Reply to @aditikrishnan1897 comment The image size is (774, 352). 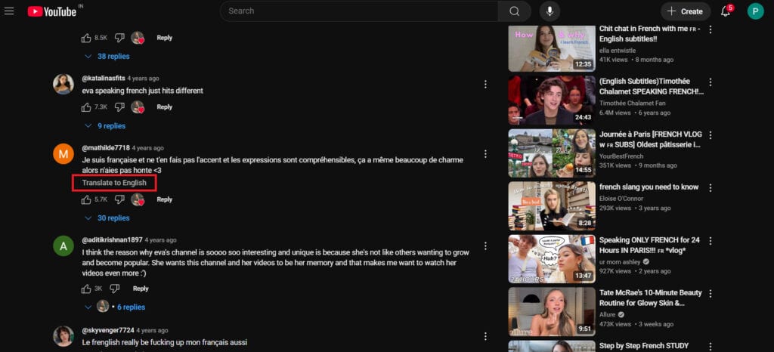pos(141,289)
